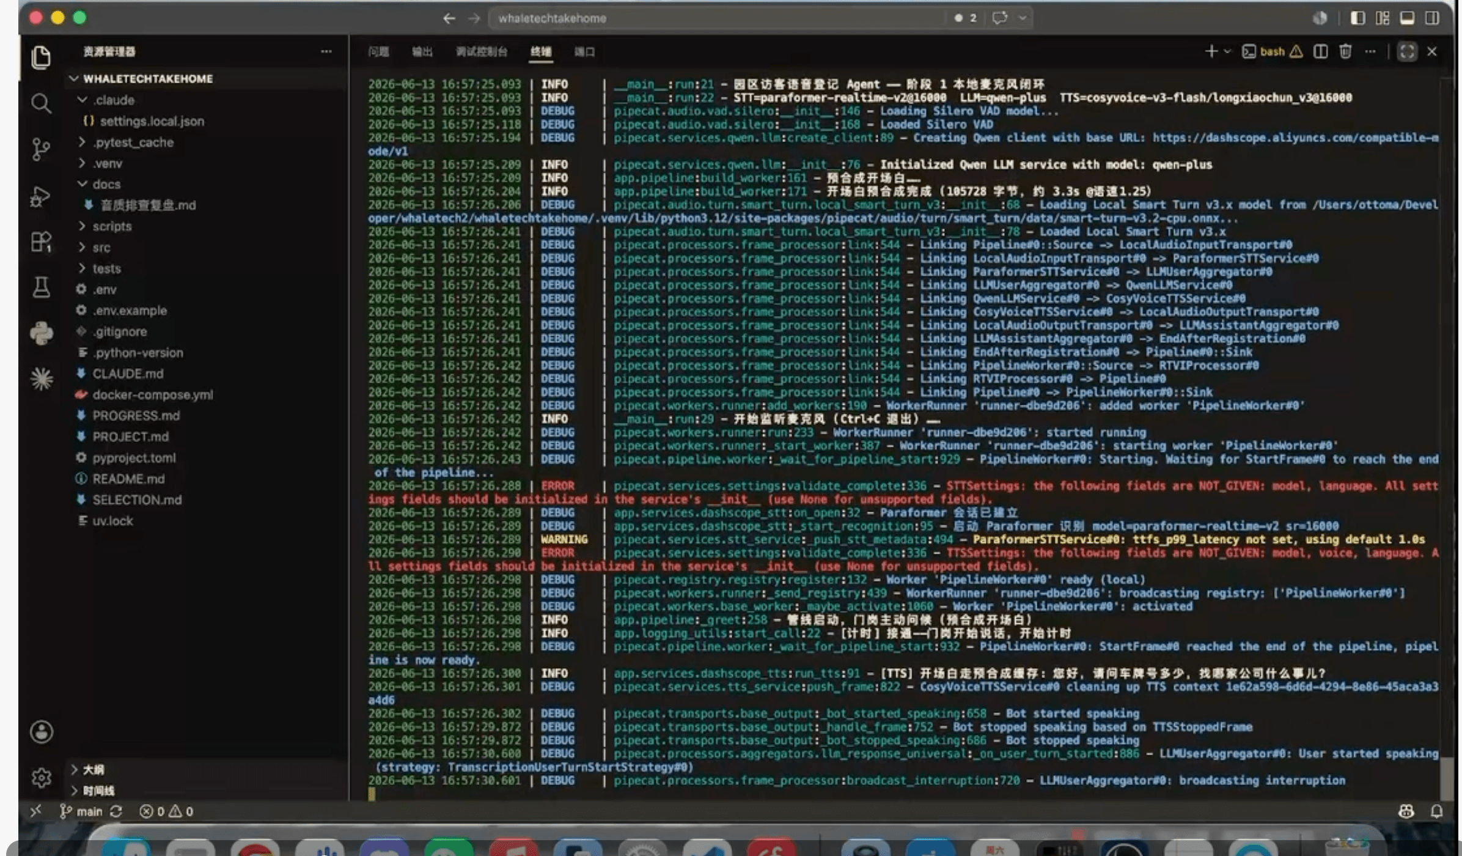Open new terminal launch profile dropdown
Viewport: 1462px width, 856px height.
1227,51
